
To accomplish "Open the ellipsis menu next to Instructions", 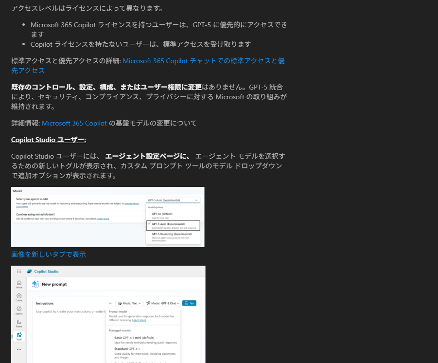I will click(x=111, y=303).
